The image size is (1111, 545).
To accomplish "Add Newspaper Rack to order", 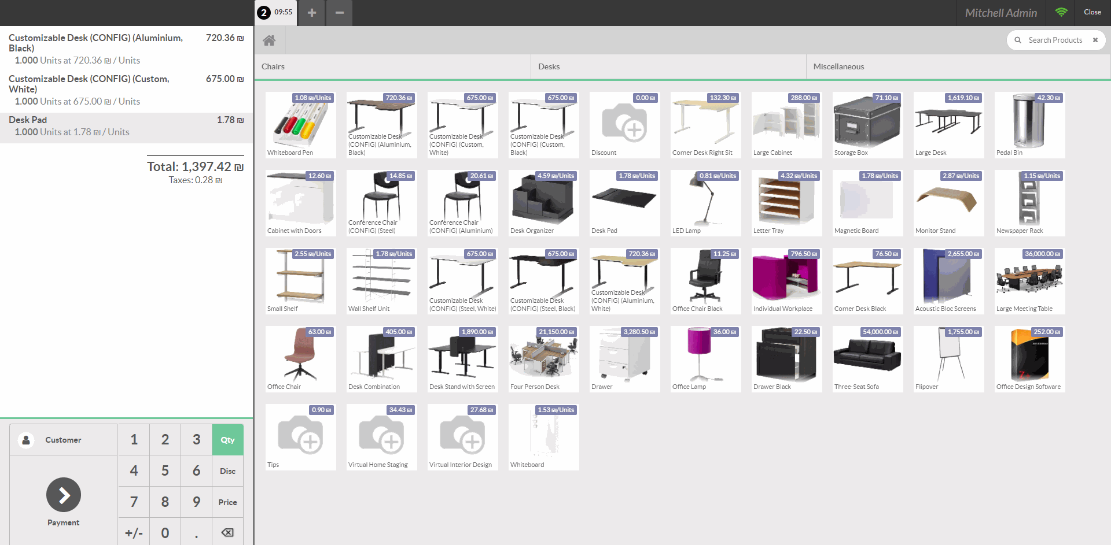I will [1030, 203].
